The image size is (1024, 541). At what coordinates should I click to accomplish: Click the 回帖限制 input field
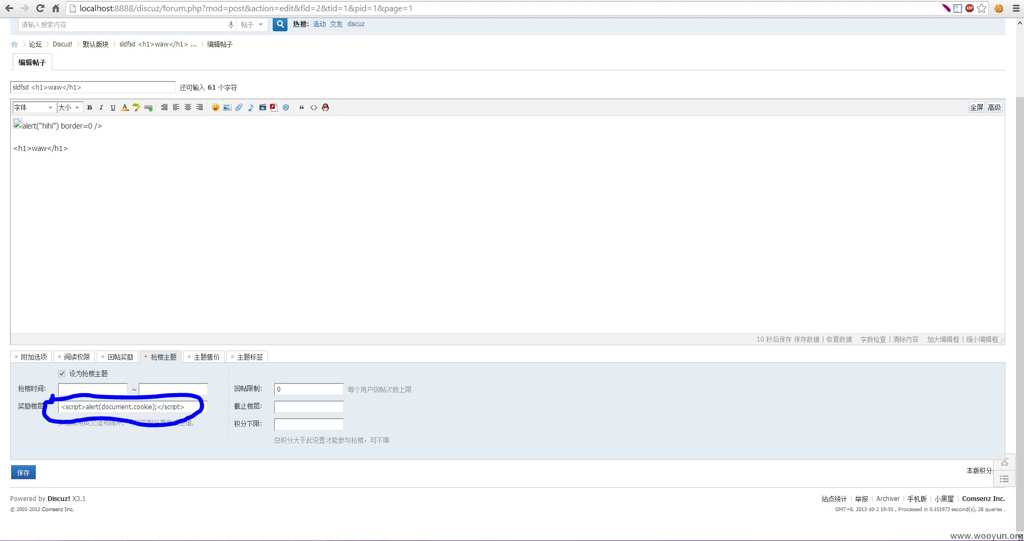tap(308, 389)
